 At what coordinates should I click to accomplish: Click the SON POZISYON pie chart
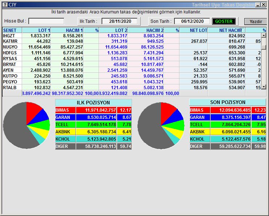tap(161, 125)
